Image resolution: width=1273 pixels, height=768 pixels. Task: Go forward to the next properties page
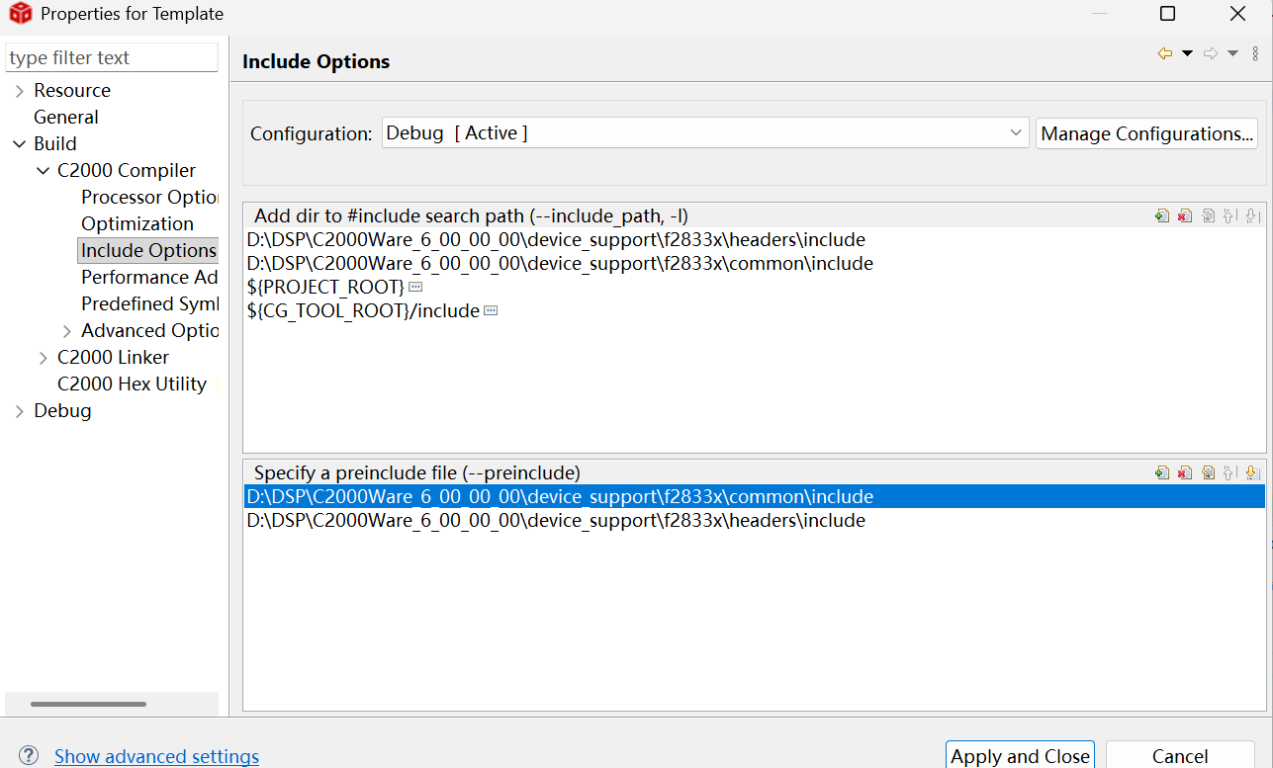tap(1211, 53)
